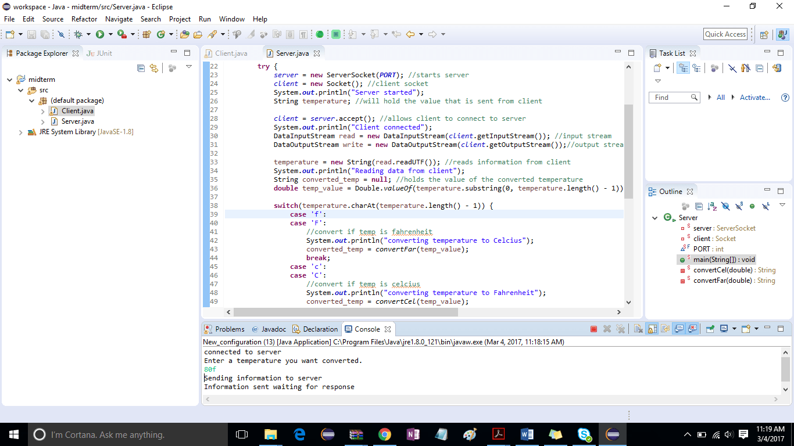794x446 pixels.
Task: Click the Skip All Breakpoints icon
Action: pyautogui.click(x=61, y=34)
